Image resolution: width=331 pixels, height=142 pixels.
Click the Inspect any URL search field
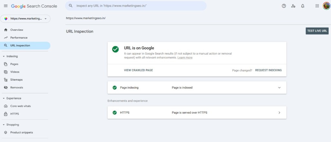click(x=136, y=6)
